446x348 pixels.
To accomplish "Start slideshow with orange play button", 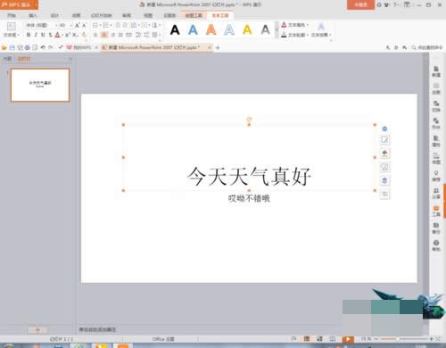I will point(348,339).
